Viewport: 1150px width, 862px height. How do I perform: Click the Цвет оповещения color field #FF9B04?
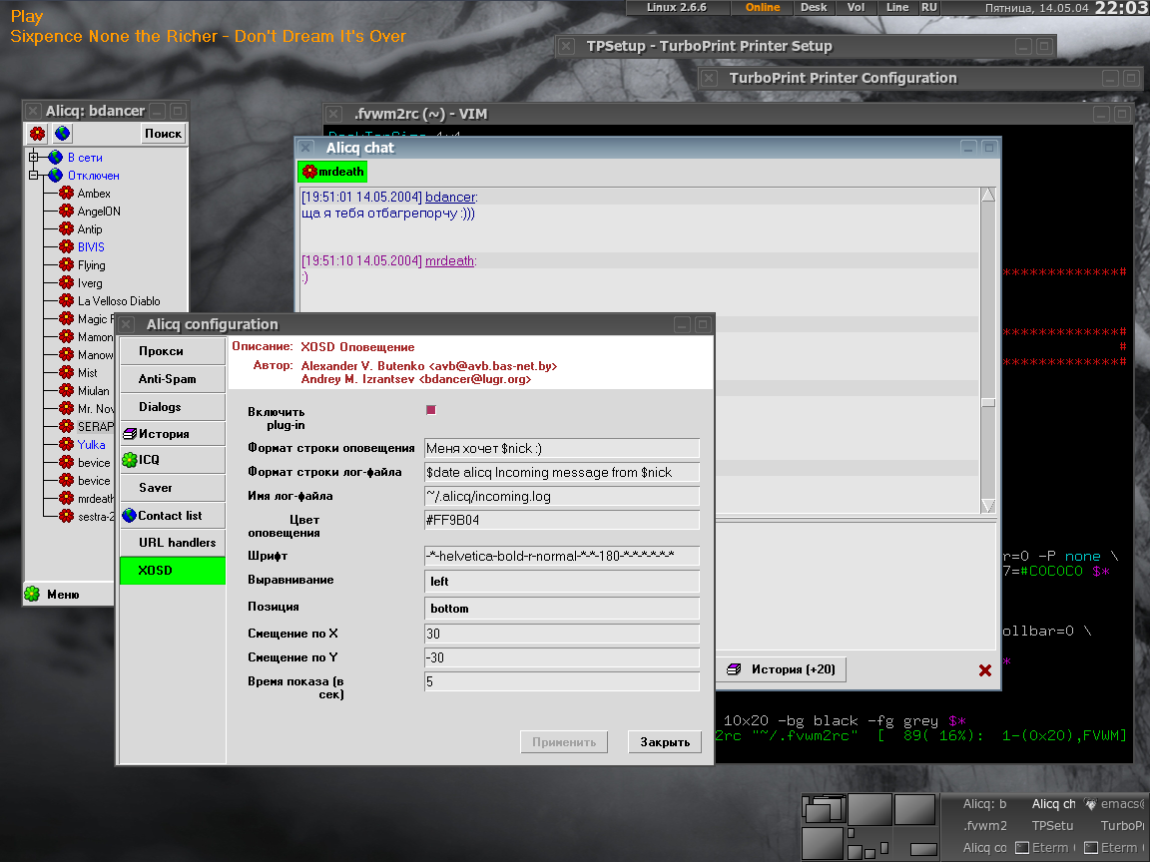(x=562, y=521)
